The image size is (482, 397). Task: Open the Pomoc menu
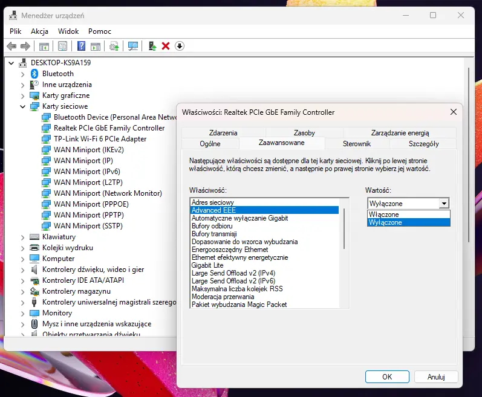(100, 31)
